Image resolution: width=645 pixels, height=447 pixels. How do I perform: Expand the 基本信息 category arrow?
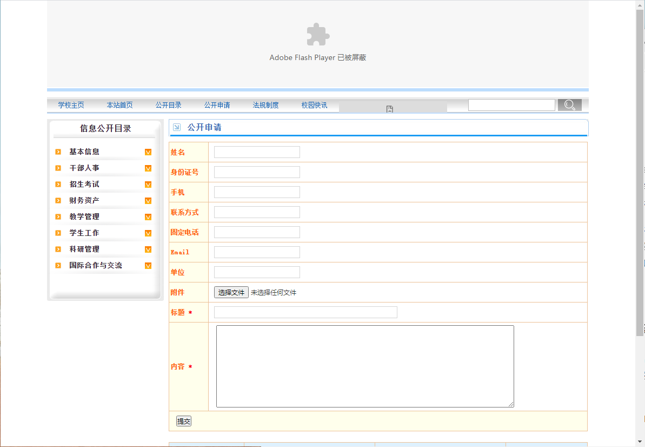pyautogui.click(x=148, y=152)
